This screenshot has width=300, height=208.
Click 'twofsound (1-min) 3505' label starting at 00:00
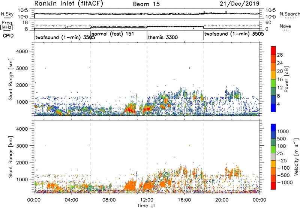pos(65,37)
